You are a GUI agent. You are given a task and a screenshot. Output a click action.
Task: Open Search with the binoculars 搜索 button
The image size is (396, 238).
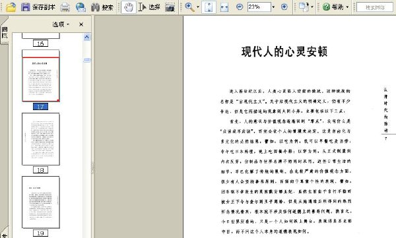point(102,7)
